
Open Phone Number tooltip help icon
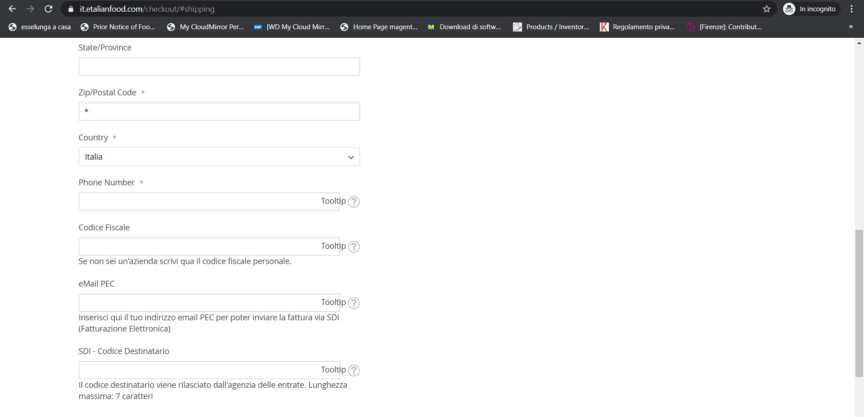click(x=354, y=202)
